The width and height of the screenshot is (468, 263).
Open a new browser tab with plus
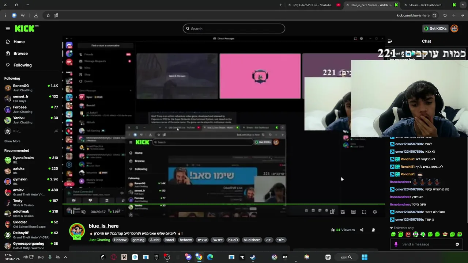pos(281,5)
